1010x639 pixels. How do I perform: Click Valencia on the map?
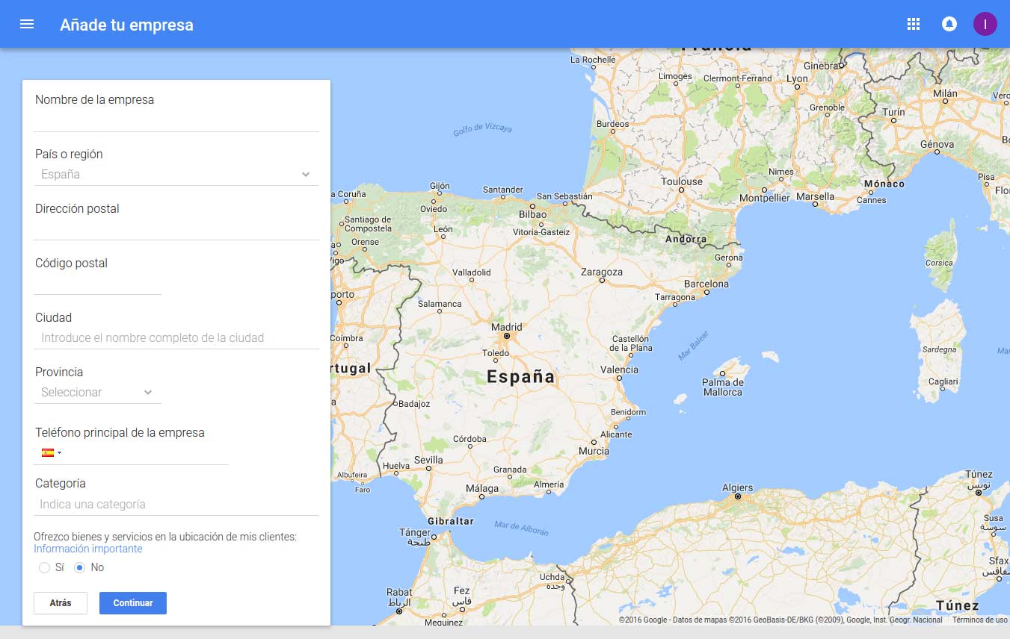click(x=619, y=370)
